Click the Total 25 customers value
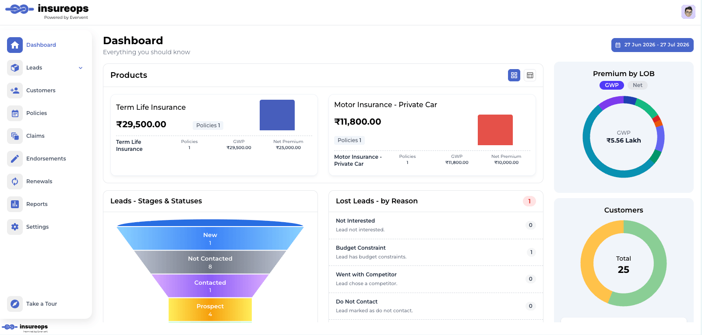Image resolution: width=702 pixels, height=335 pixels. (624, 270)
